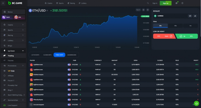
Task: Open Racing in the top navigation
Action: click(x=71, y=3)
